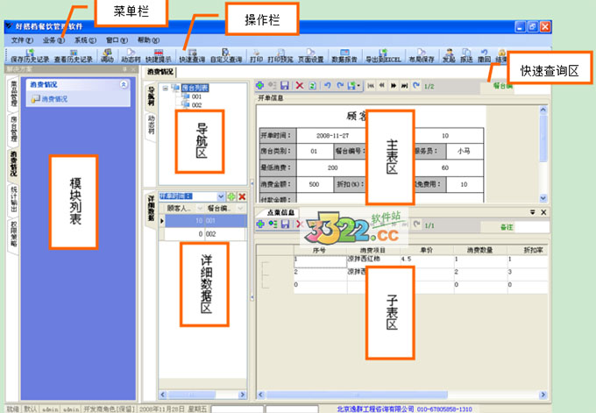Add a new record in main table toolbar
This screenshot has height=413, width=596.
click(x=260, y=86)
